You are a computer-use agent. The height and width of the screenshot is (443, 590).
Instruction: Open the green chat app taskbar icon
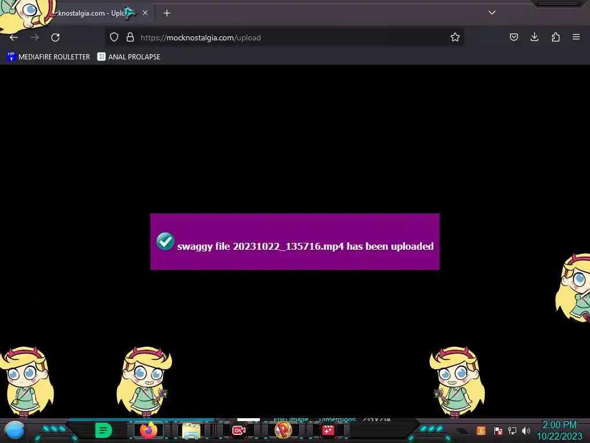tap(103, 430)
